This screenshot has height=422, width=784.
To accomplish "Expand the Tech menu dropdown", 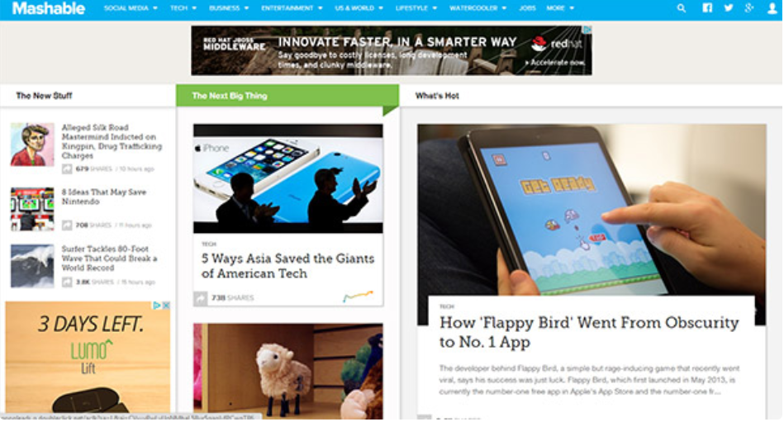I will point(183,8).
